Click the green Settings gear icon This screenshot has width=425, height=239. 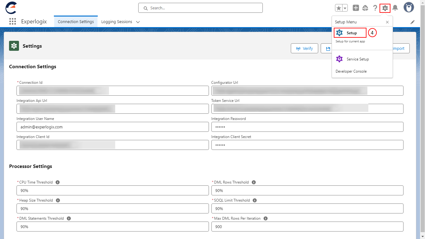(14, 46)
